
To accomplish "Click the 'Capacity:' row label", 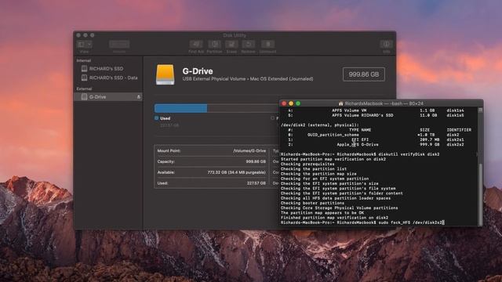I will pos(166,161).
